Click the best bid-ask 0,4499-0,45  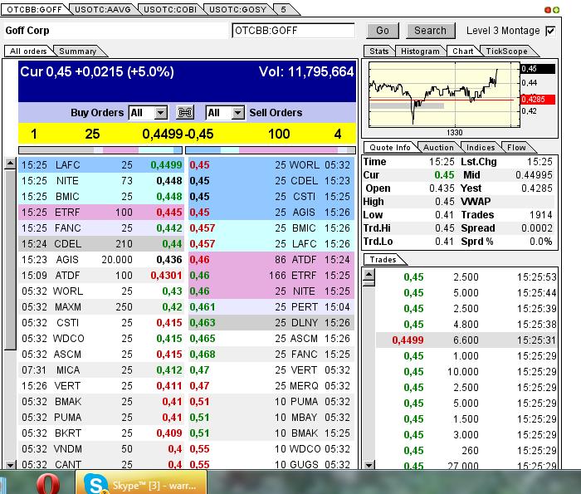coord(178,134)
